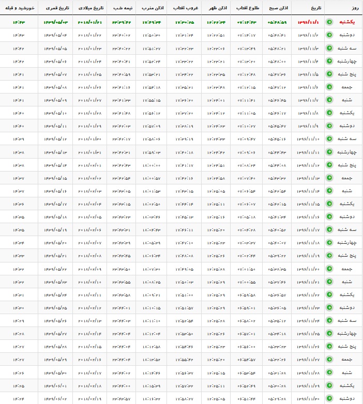Click Gregorian date ۲۰۱۸/۰۲/۰۵
The height and width of the screenshot is (404, 363).
pyautogui.click(x=90, y=217)
